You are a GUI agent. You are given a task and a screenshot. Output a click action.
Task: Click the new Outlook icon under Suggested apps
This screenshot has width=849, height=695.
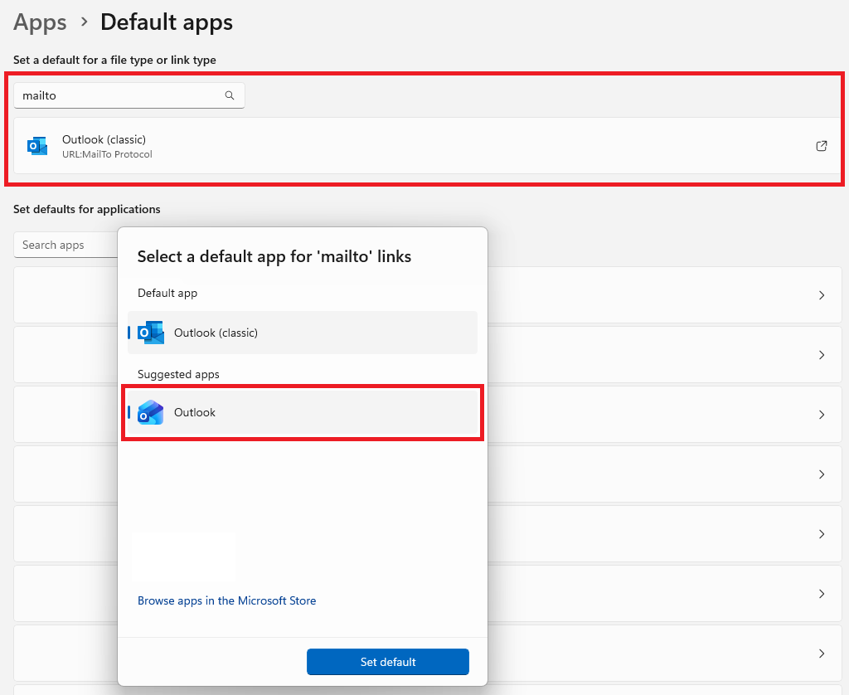point(151,412)
